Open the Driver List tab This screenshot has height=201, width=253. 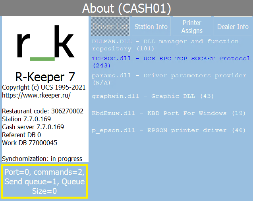click(110, 26)
